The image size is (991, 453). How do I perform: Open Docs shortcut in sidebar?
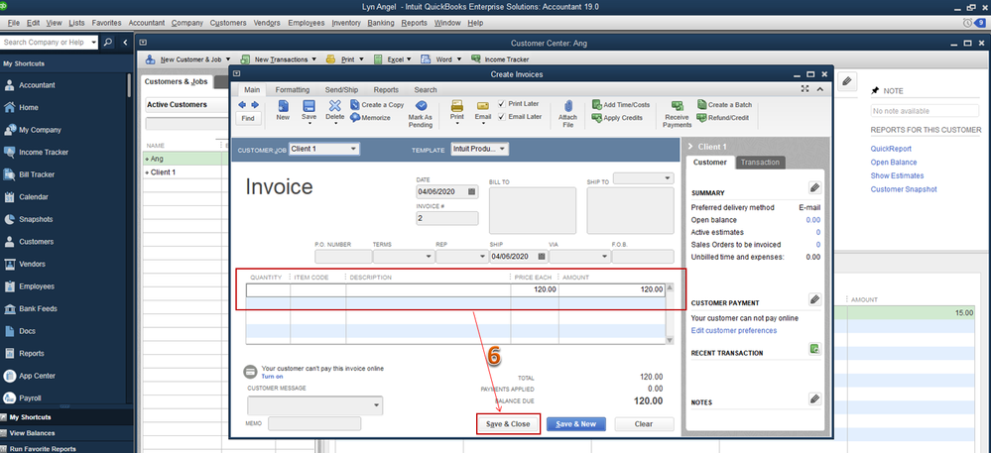(27, 331)
